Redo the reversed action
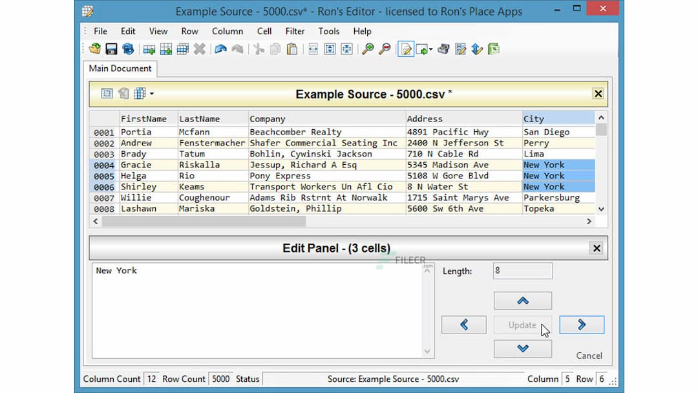The width and height of the screenshot is (698, 393). [x=236, y=48]
